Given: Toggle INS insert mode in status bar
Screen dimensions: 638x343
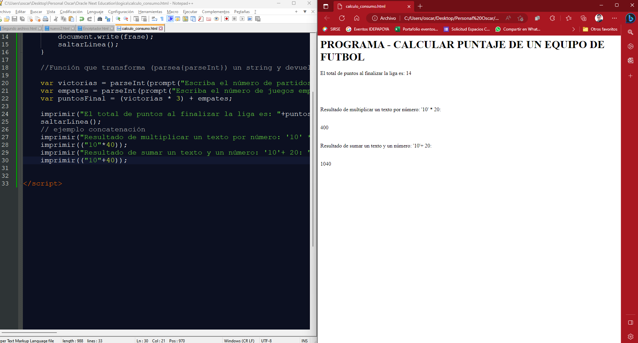Looking at the screenshot, I should [305, 341].
